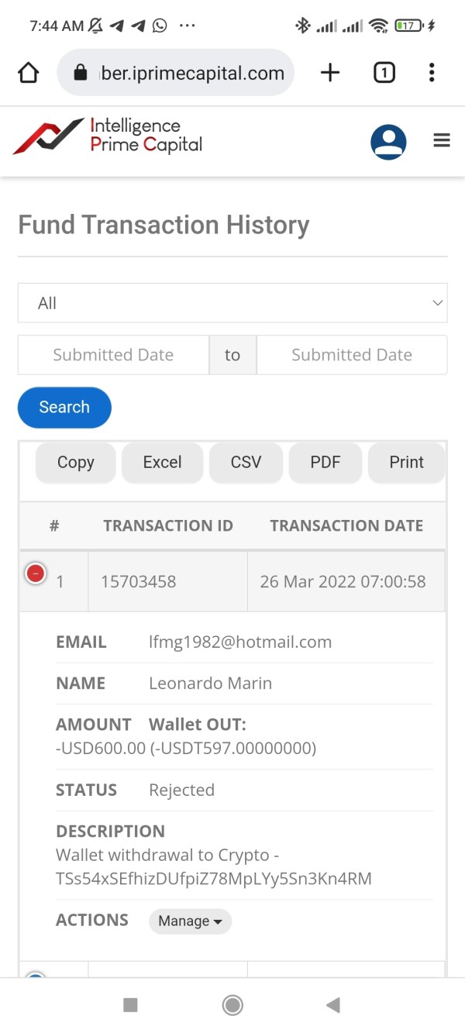465x1033 pixels.
Task: Tap the browser home icon
Action: pos(28,73)
